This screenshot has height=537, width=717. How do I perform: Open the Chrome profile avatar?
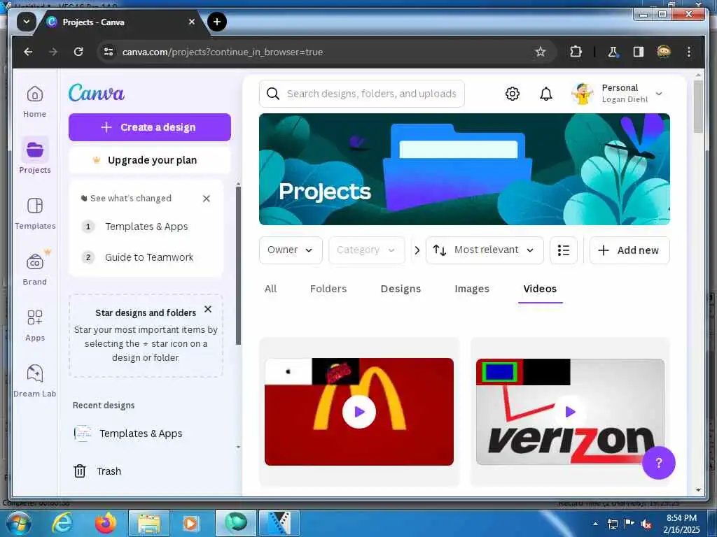664,52
